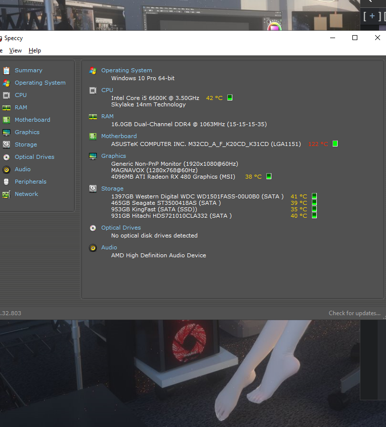
Task: Click the RAM heading link in summary
Action: pos(107,116)
